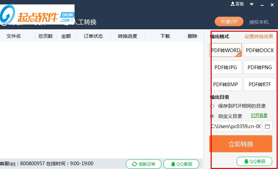278x169 pixels.
Task: Open the title bar dropdown menu arrow
Action: (x=252, y=4)
